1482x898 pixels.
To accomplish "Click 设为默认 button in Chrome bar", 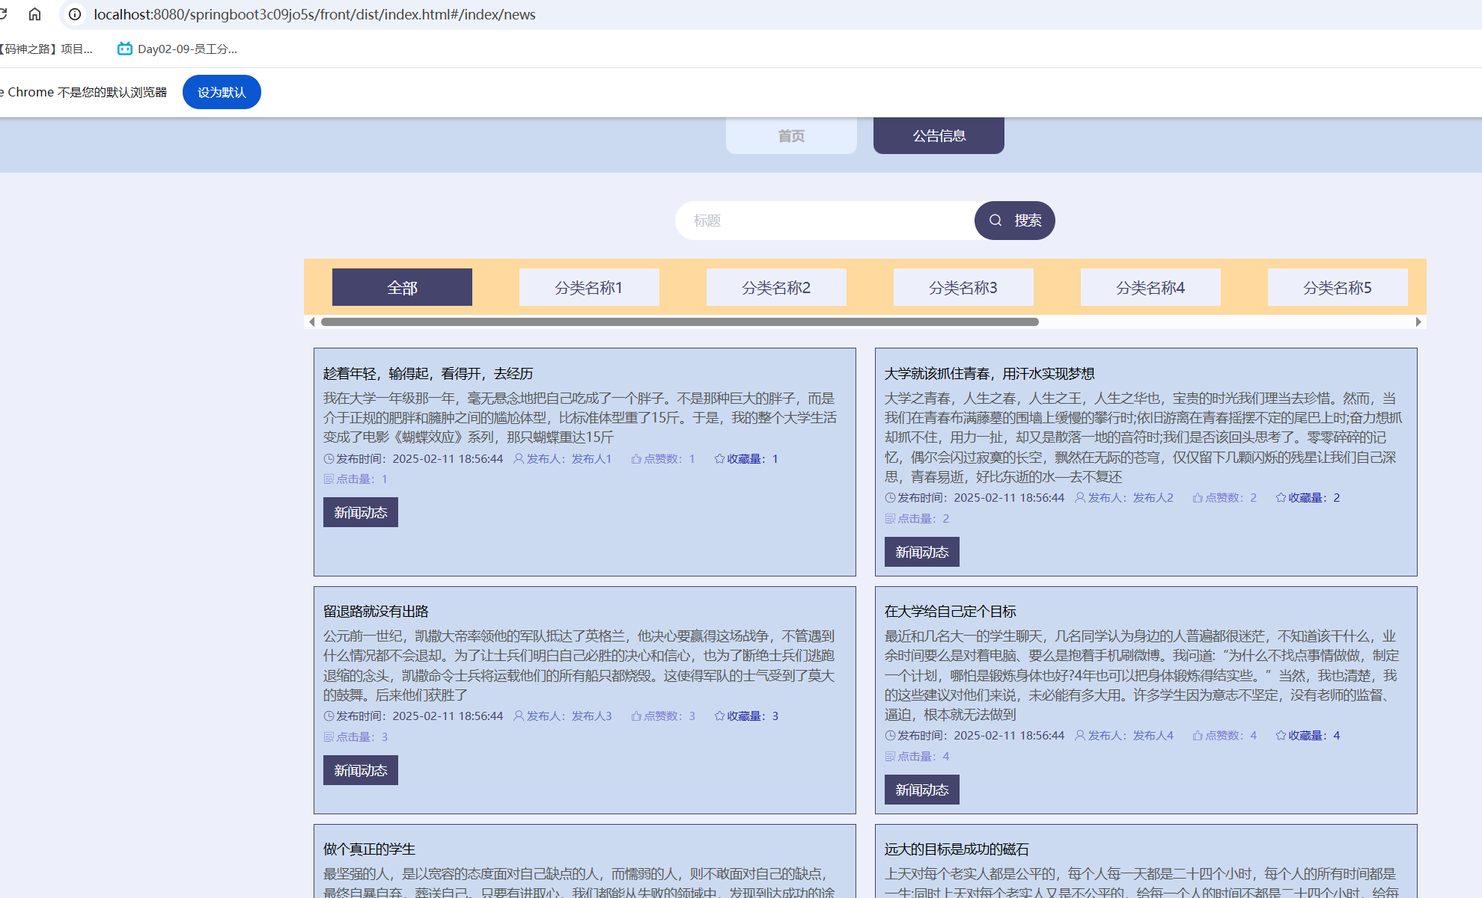I will coord(222,92).
